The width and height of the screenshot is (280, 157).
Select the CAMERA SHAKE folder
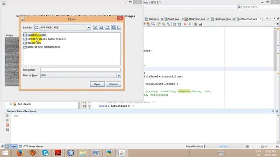[35, 35]
